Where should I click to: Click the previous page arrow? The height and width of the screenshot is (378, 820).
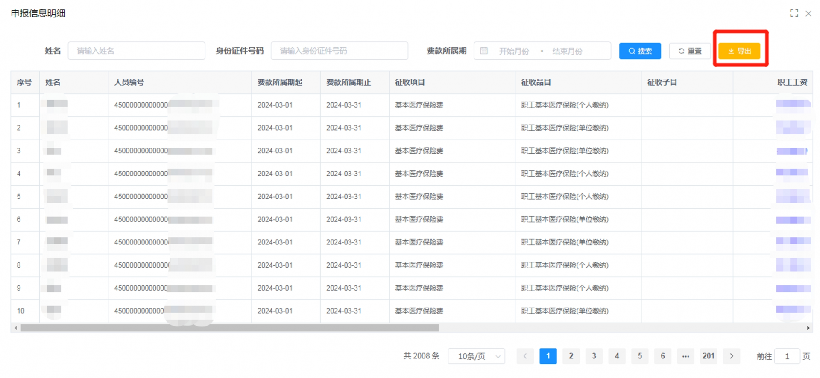[525, 356]
